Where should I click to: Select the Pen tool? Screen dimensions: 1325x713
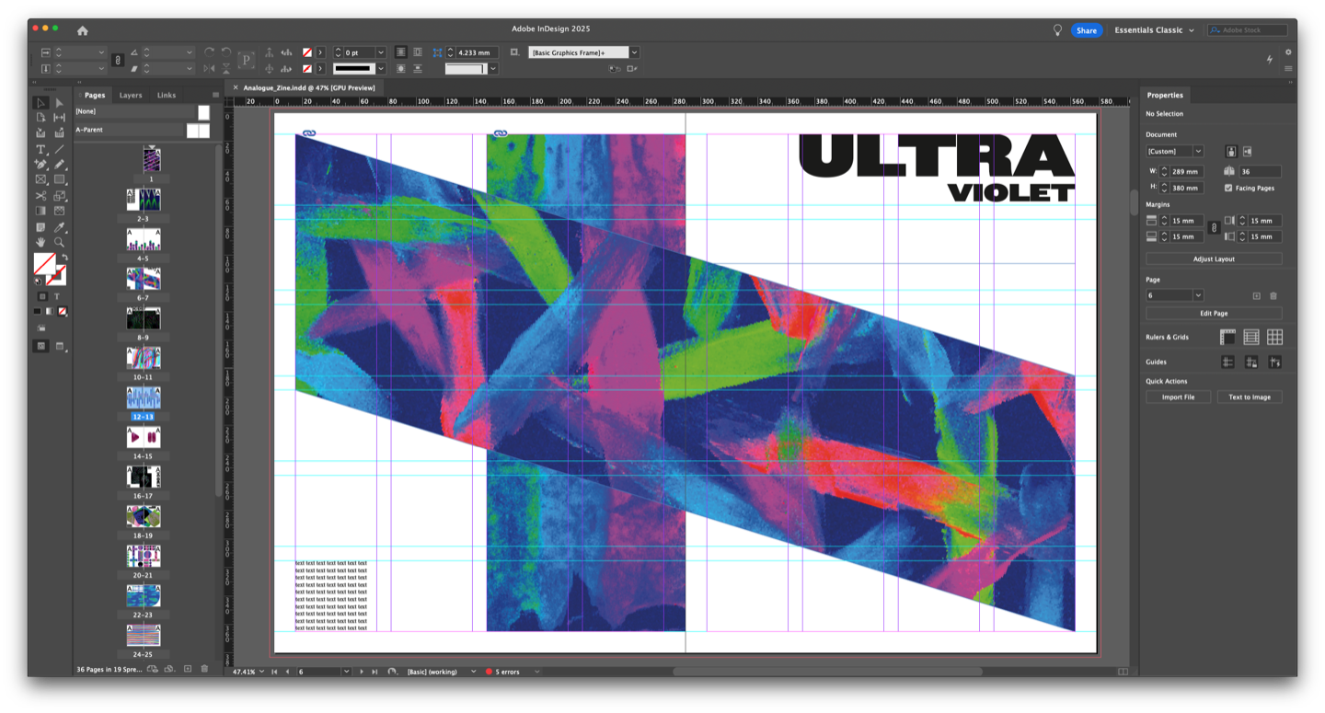(40, 165)
